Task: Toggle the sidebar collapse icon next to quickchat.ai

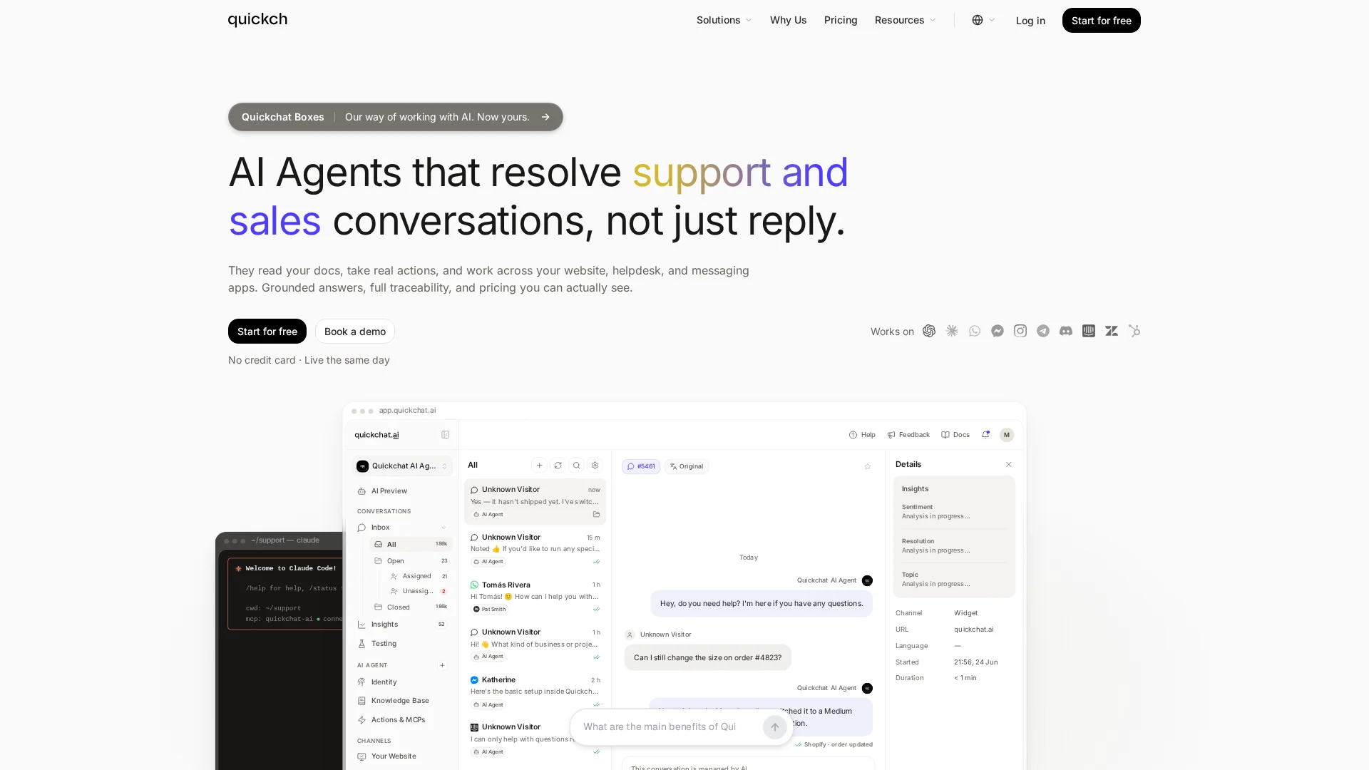Action: pos(446,435)
